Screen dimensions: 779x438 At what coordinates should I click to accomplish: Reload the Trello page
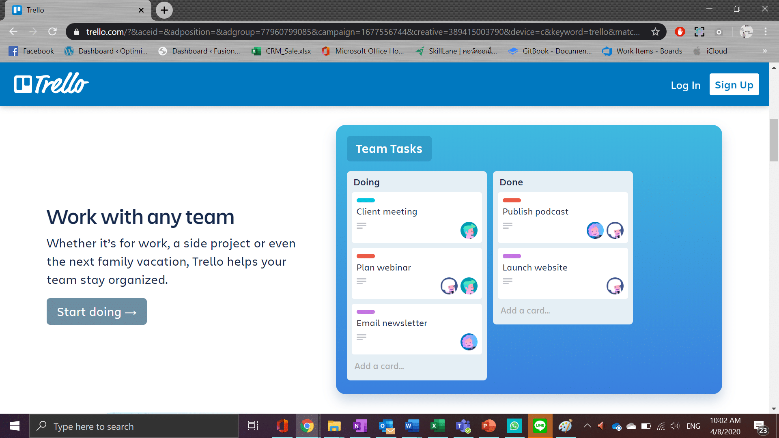[52, 32]
